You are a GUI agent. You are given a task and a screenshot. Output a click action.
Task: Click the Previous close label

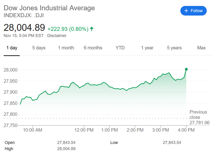click(x=198, y=115)
